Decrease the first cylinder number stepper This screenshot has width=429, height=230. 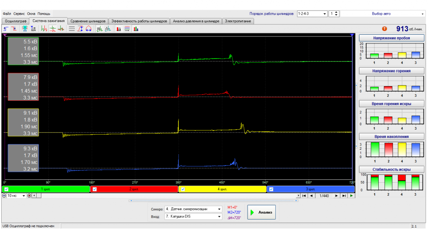pos(336,15)
